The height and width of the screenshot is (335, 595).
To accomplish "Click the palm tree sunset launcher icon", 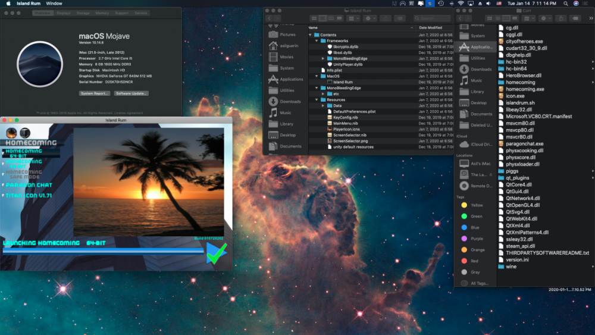I will tap(11, 133).
